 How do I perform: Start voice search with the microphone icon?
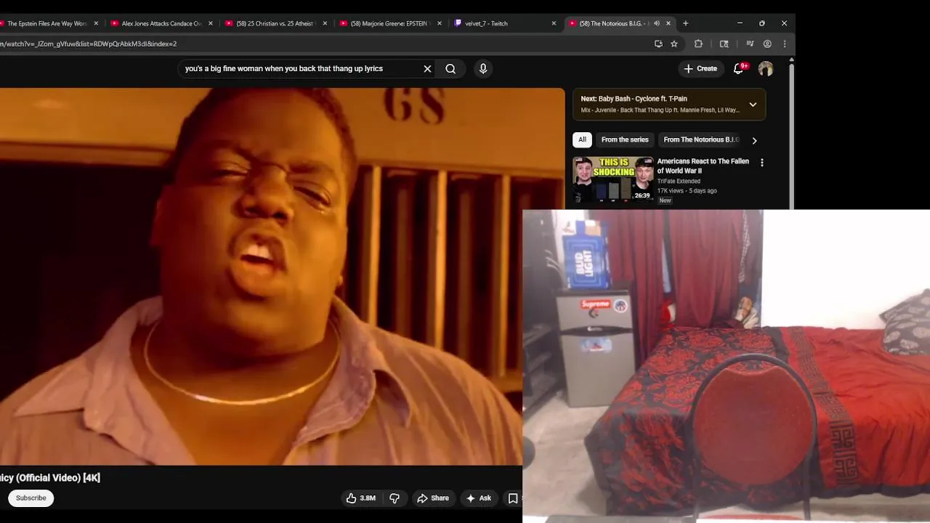483,69
